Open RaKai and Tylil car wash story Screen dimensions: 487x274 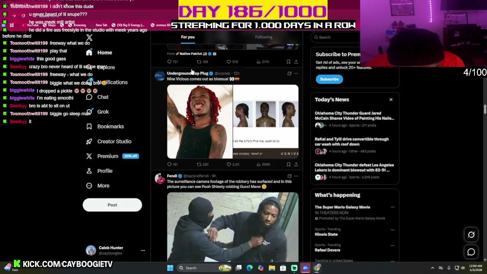354,145
